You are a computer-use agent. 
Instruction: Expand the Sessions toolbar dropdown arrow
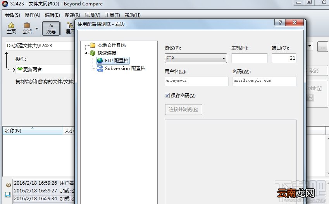pos(36,29)
